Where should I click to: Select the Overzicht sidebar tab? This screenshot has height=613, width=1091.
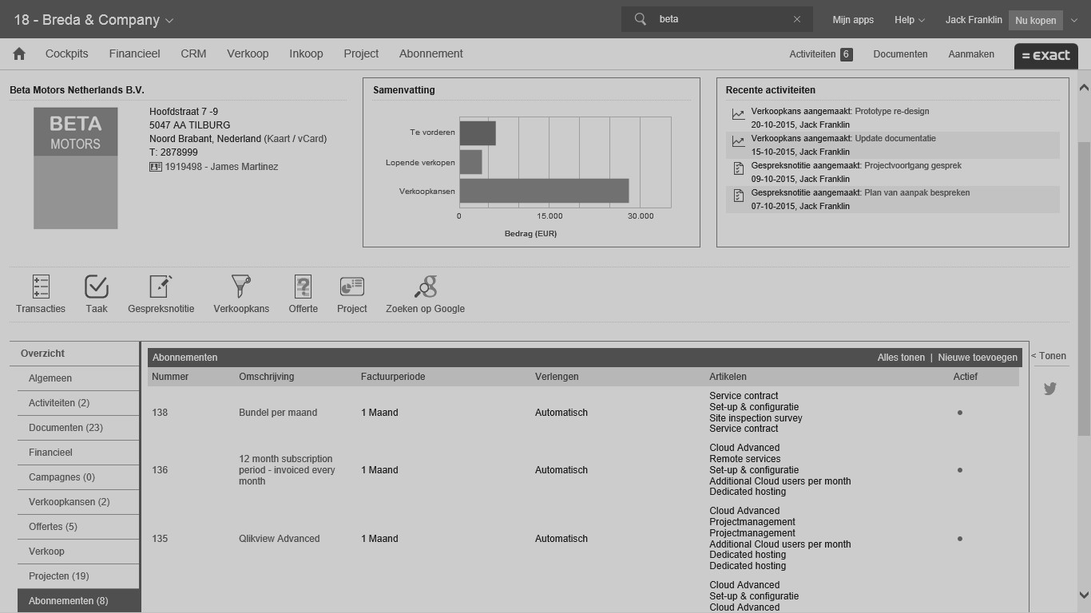(x=74, y=354)
